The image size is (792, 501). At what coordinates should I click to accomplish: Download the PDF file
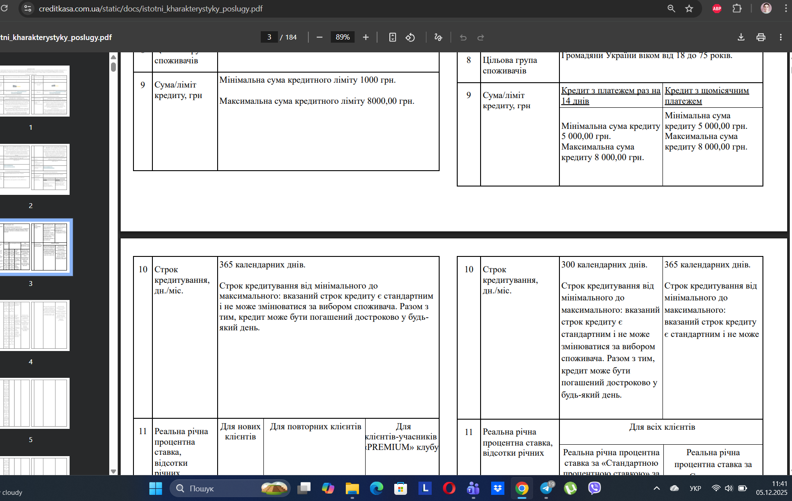coord(741,37)
